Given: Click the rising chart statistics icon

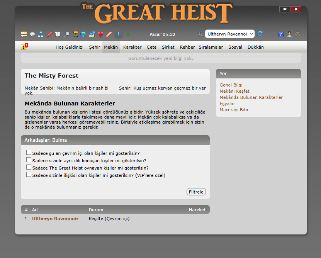Looking at the screenshot, I should [92, 34].
